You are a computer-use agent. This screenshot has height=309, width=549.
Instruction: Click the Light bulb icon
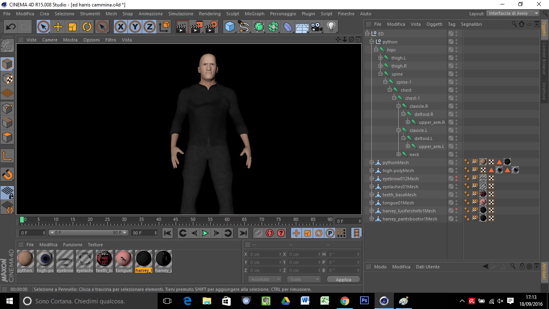331,27
